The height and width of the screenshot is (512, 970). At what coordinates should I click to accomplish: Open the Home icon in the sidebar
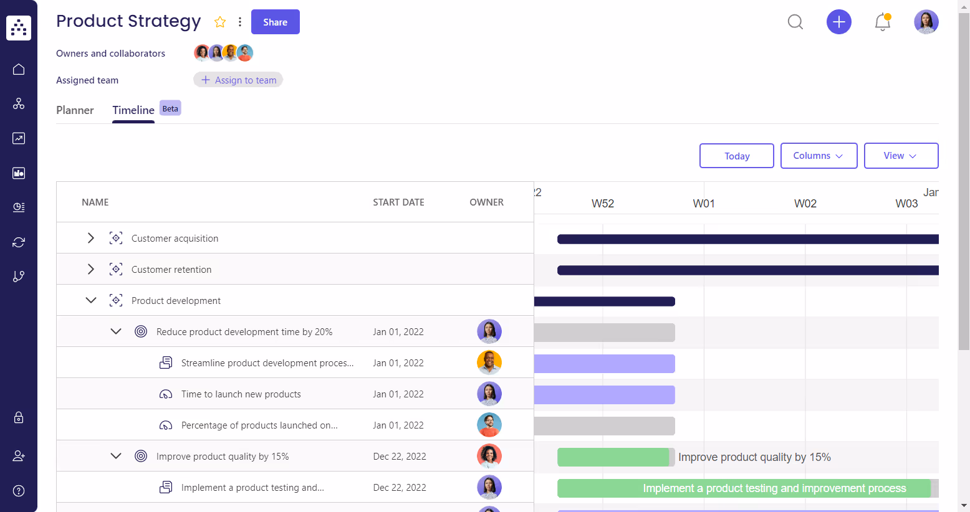pyautogui.click(x=18, y=69)
